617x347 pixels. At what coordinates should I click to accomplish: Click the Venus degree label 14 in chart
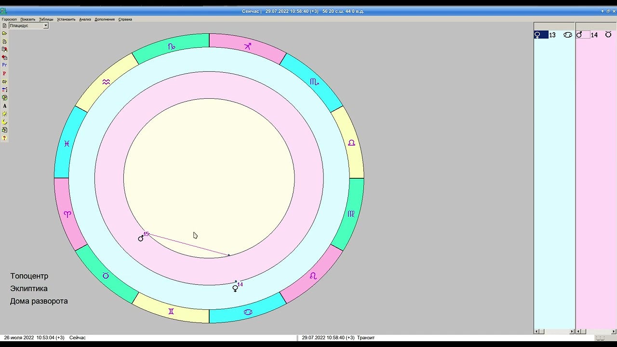click(240, 284)
